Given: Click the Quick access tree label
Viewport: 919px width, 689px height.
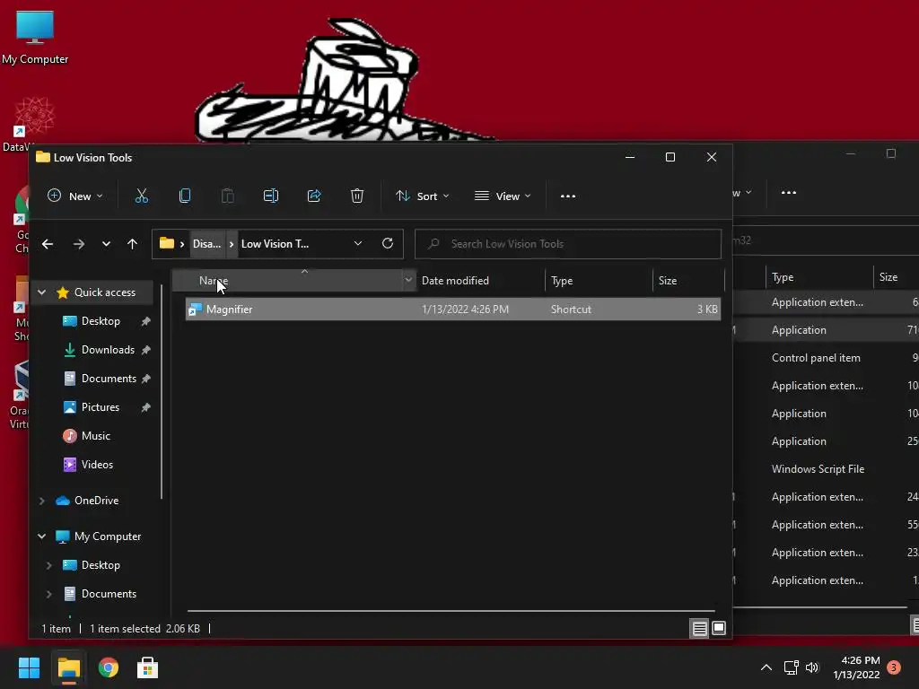Looking at the screenshot, I should coord(104,292).
